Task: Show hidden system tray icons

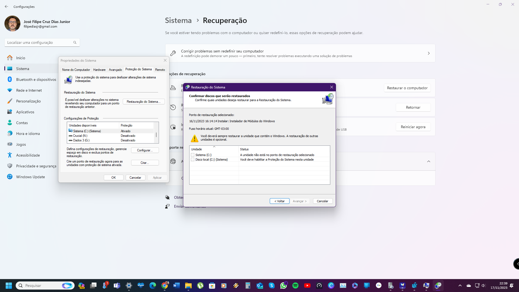Action: point(460,286)
